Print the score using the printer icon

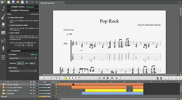coord(22,2)
